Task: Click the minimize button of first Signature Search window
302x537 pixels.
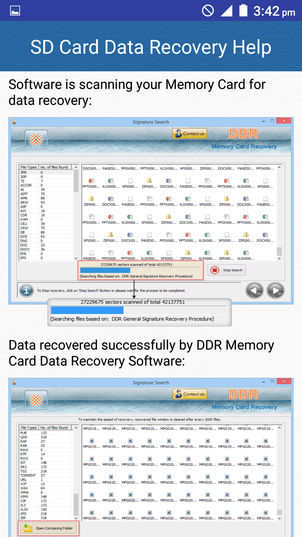Action: click(263, 121)
